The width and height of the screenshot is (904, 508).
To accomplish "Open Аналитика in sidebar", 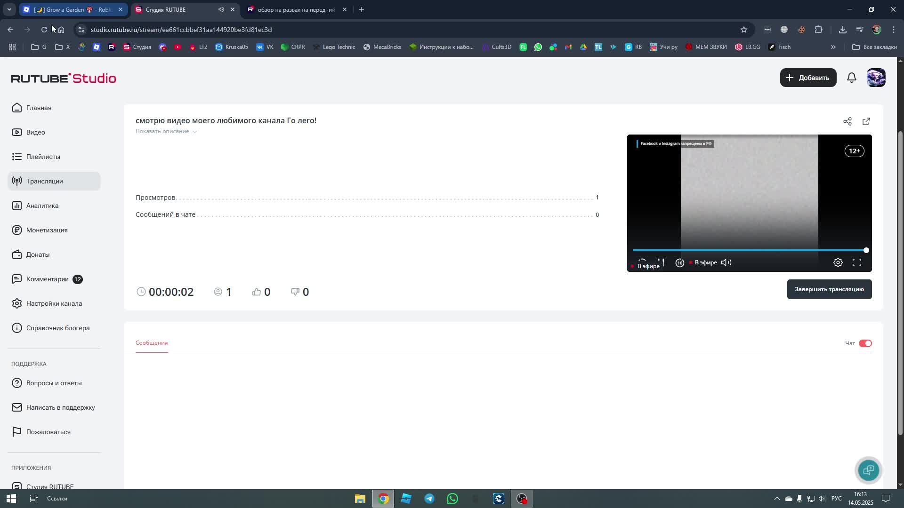I will tap(42, 206).
